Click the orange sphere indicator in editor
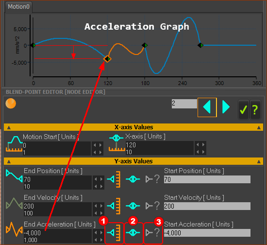The height and width of the screenshot is (245, 267). pos(11,104)
